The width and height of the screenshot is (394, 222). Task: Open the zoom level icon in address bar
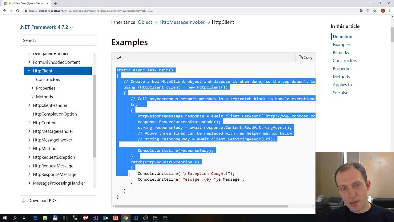[368, 11]
